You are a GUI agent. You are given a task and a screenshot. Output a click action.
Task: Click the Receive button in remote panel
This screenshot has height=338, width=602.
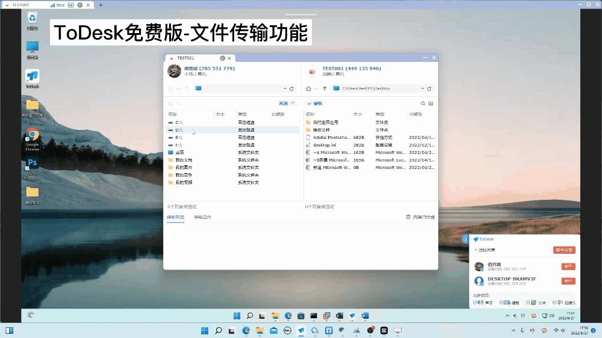click(315, 103)
